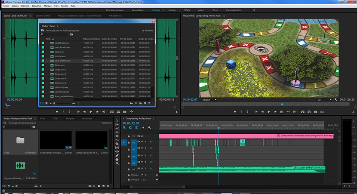357x194 pixels.
Task: Click the timeline horizontal zoom scrollbar
Action: tap(158, 187)
